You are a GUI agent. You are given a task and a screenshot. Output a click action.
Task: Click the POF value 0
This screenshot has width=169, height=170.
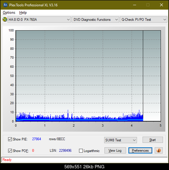tap(33, 151)
